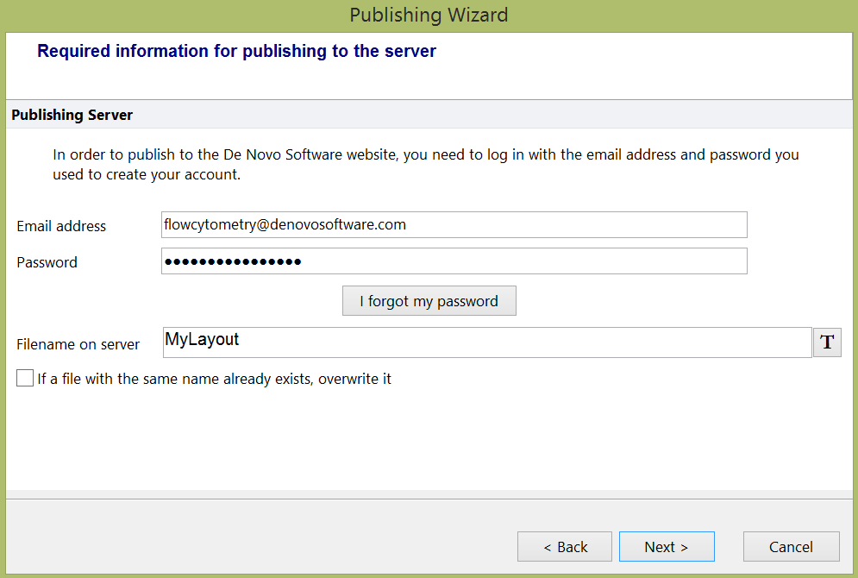
Task: Click the overwrite checkbox label text
Action: tap(214, 379)
